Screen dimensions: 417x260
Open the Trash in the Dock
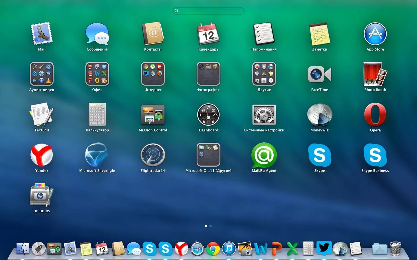pos(396,248)
